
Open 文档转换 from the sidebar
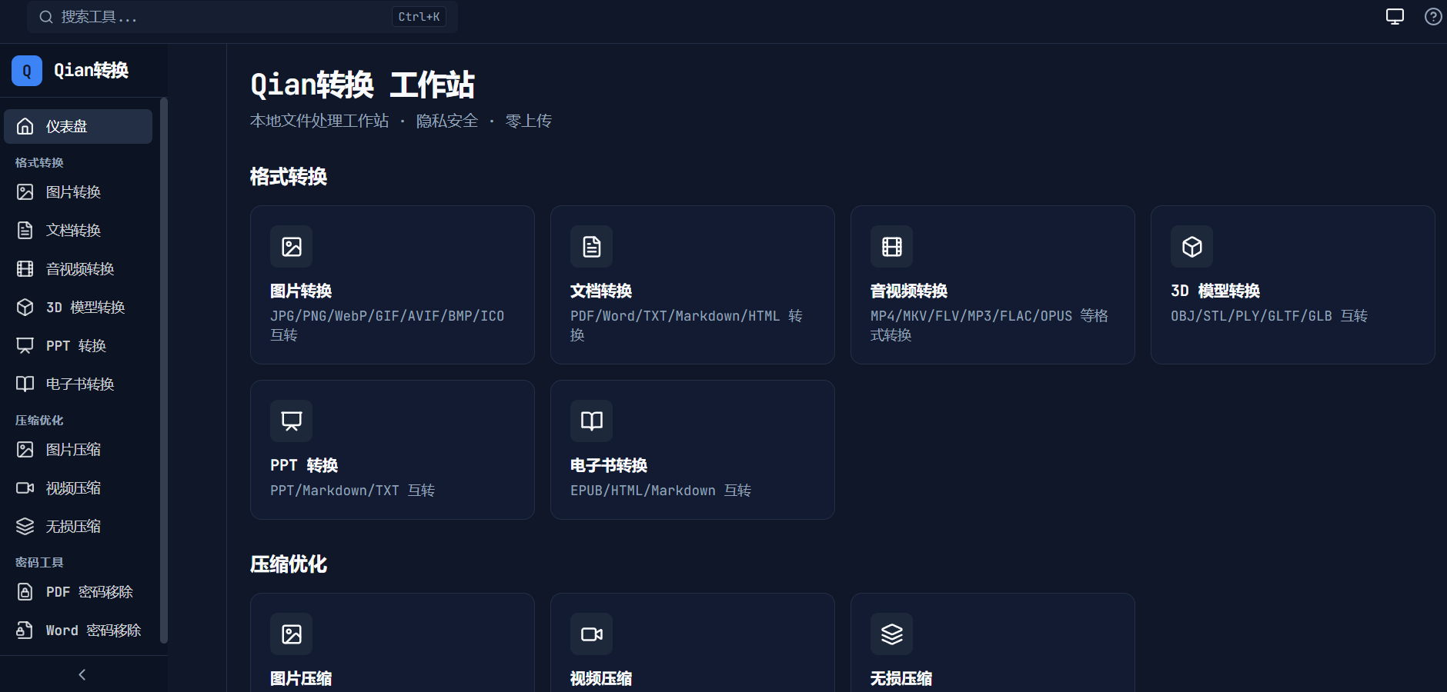tap(79, 231)
